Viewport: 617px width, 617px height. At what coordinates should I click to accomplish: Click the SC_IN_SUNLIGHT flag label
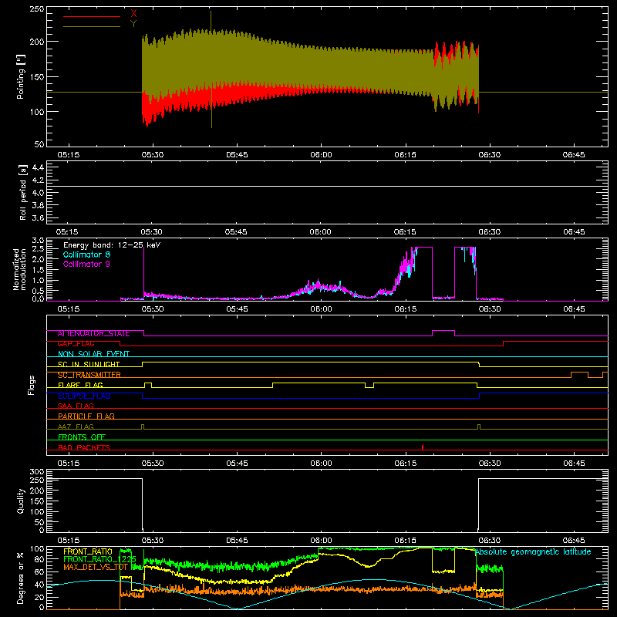pyautogui.click(x=89, y=364)
